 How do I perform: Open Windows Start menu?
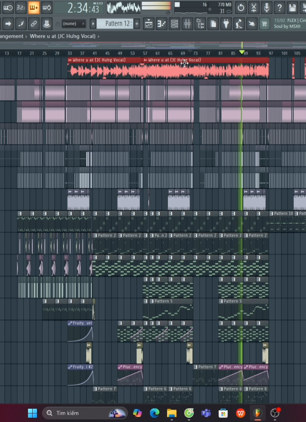(x=33, y=413)
